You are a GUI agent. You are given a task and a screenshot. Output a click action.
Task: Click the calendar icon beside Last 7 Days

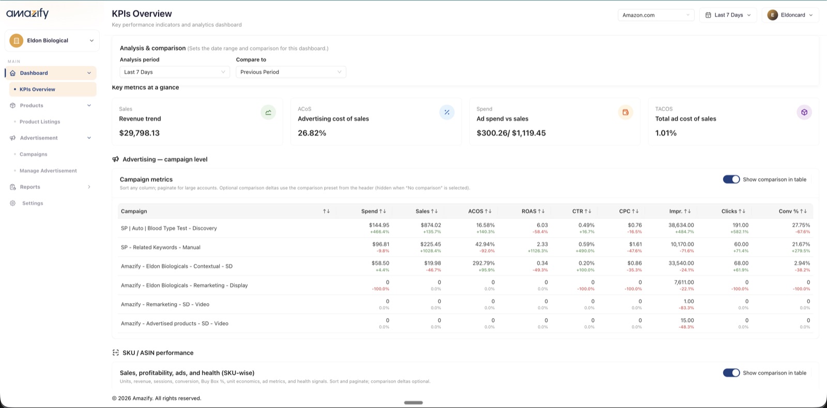[x=708, y=15]
